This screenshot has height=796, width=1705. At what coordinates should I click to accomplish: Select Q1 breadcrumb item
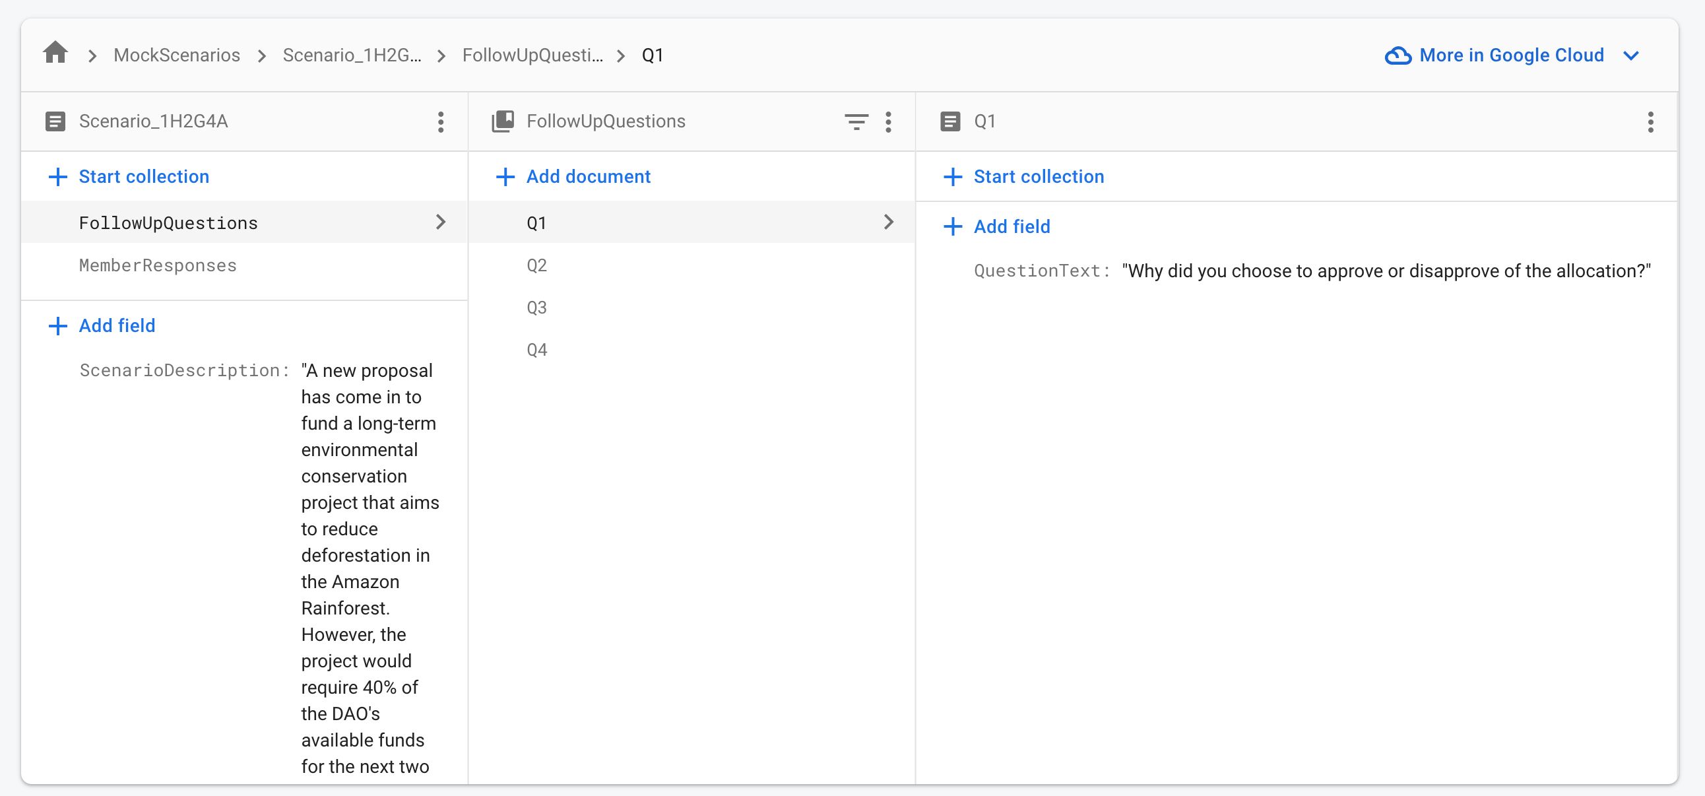pyautogui.click(x=653, y=55)
